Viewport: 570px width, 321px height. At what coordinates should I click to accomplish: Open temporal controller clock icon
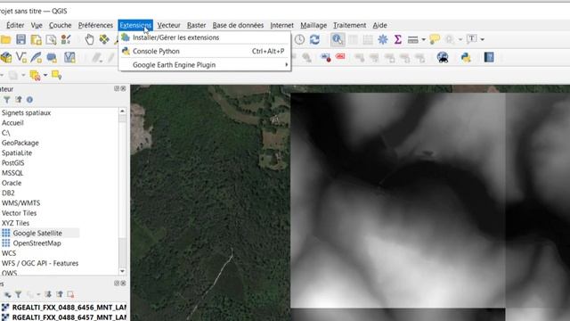pyautogui.click(x=299, y=39)
